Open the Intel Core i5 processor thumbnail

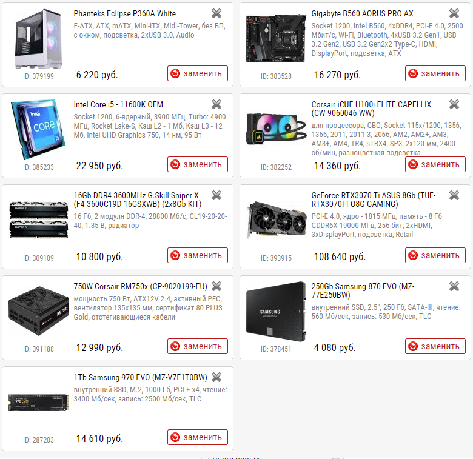click(x=38, y=130)
